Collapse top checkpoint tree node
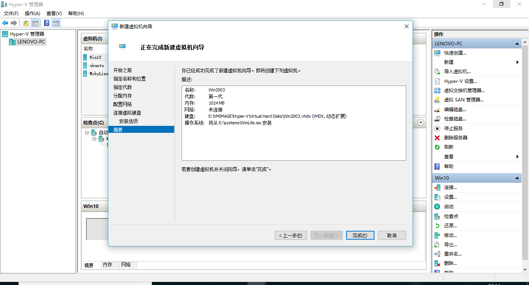This screenshot has height=285, width=529. pyautogui.click(x=87, y=132)
